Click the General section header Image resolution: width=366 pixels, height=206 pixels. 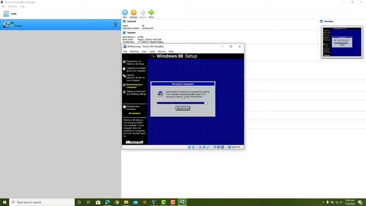coord(132,21)
